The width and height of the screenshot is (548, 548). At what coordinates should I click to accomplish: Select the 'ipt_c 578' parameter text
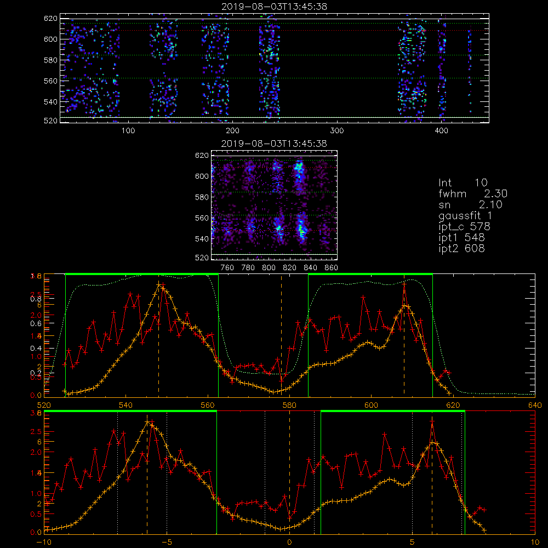tap(464, 227)
